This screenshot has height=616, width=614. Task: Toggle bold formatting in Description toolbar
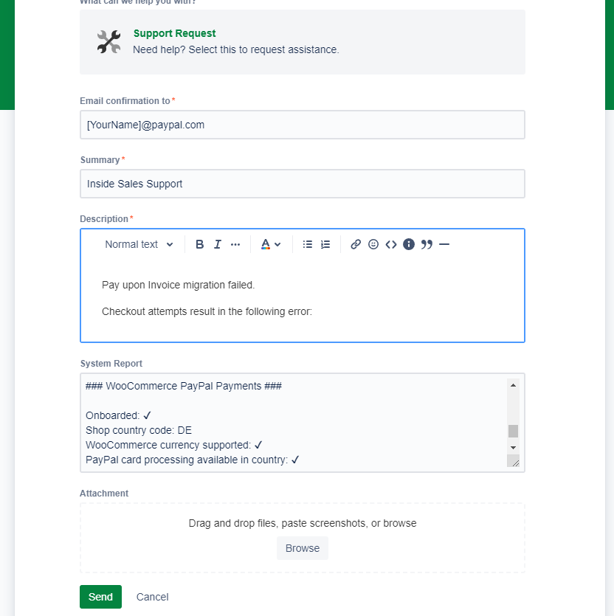click(x=199, y=244)
